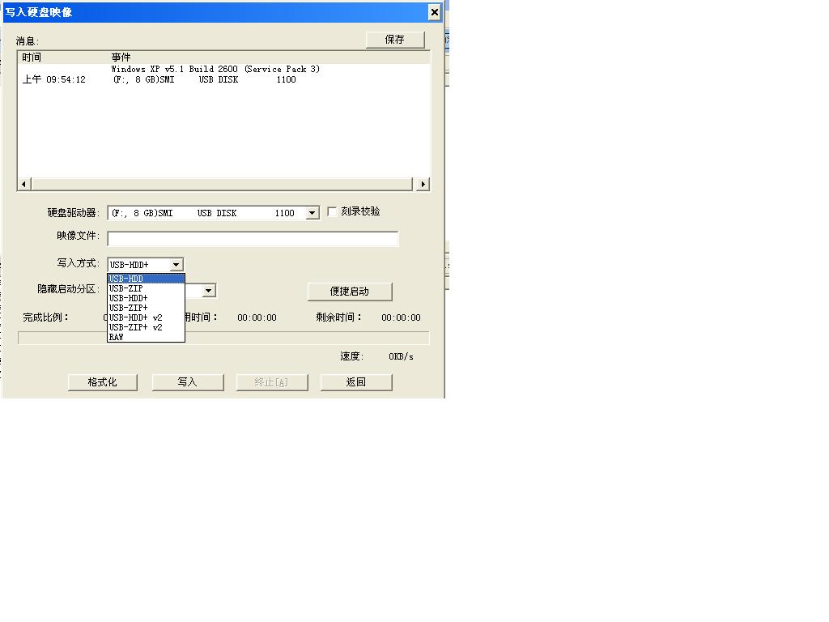Collapse the 写入方式 dropdown arrow
Image resolution: width=829 pixels, height=622 pixels.
click(x=176, y=265)
